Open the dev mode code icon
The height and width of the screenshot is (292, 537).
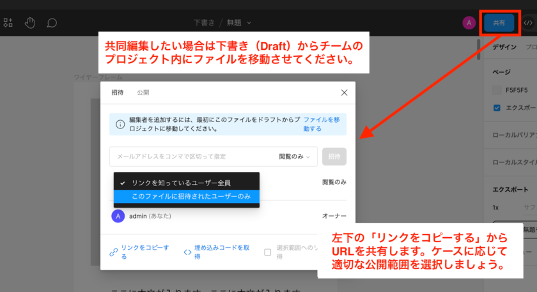[528, 23]
